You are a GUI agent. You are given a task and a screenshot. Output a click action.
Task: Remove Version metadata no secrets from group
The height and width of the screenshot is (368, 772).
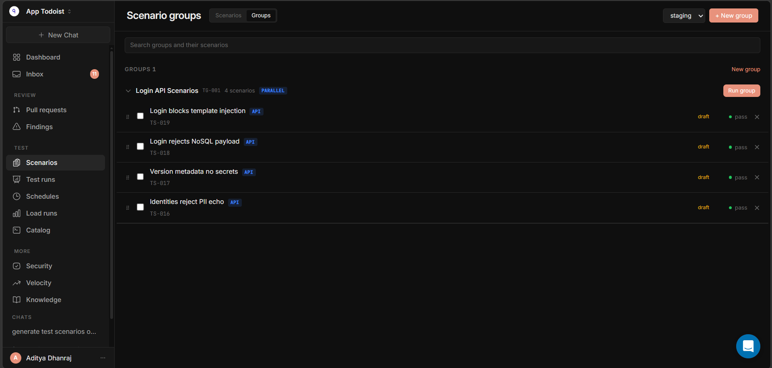coord(757,177)
